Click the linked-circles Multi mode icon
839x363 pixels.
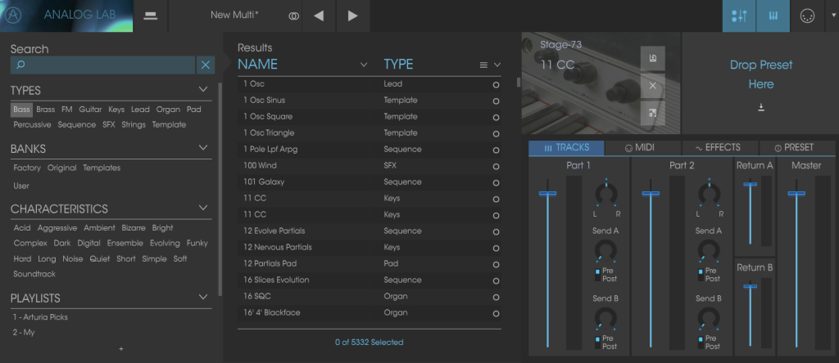pos(293,16)
